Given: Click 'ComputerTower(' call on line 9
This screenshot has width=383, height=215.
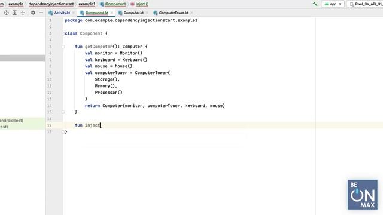Looking at the screenshot, I should coord(153,73).
